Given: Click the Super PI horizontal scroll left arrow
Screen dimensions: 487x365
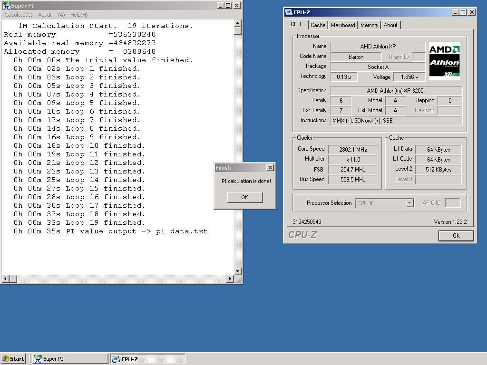Looking at the screenshot, I should [5, 279].
